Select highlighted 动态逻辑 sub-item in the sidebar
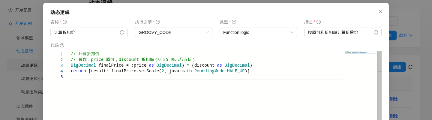 click(x=29, y=65)
